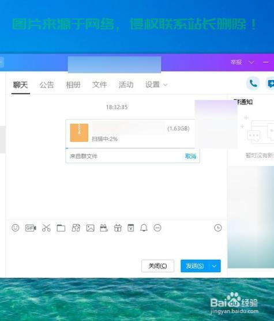
Task: Cancel the file scan with 取消
Action: click(190, 156)
